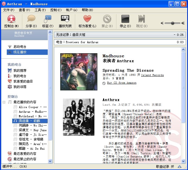Collapse the 最近播放的内容 tree node
Viewport: 188px width, 170px height.
4,102
